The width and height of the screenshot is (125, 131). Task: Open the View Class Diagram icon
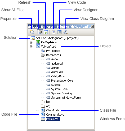[66, 32]
